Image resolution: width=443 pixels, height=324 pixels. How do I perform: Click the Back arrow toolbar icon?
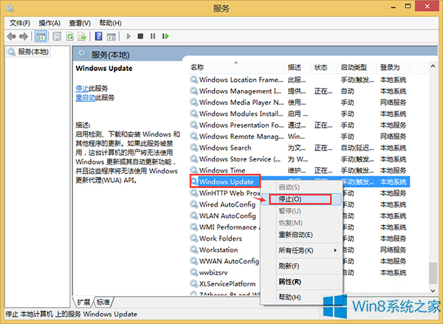click(x=12, y=36)
